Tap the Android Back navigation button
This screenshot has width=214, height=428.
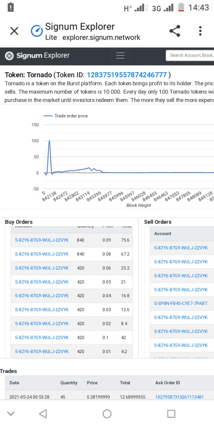pos(43,414)
